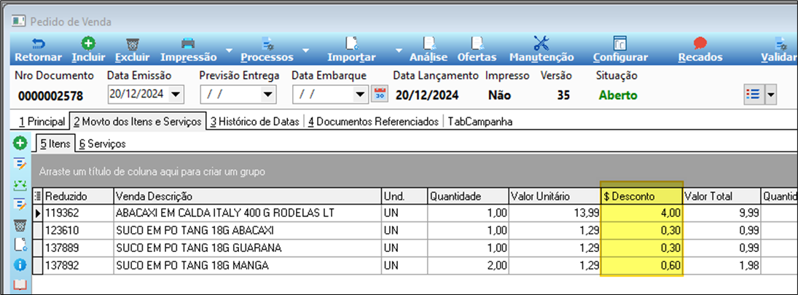
Task: Click the Quantidade column header
Action: tap(467, 197)
